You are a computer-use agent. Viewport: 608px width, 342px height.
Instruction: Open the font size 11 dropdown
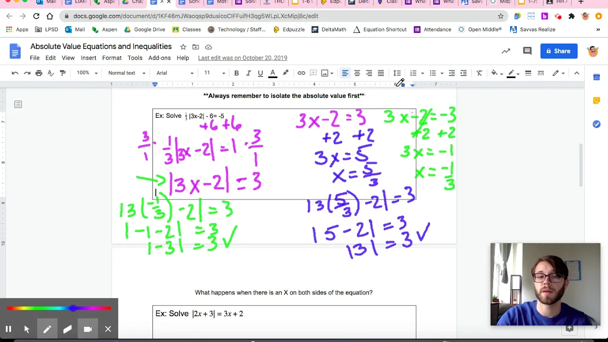coord(215,73)
